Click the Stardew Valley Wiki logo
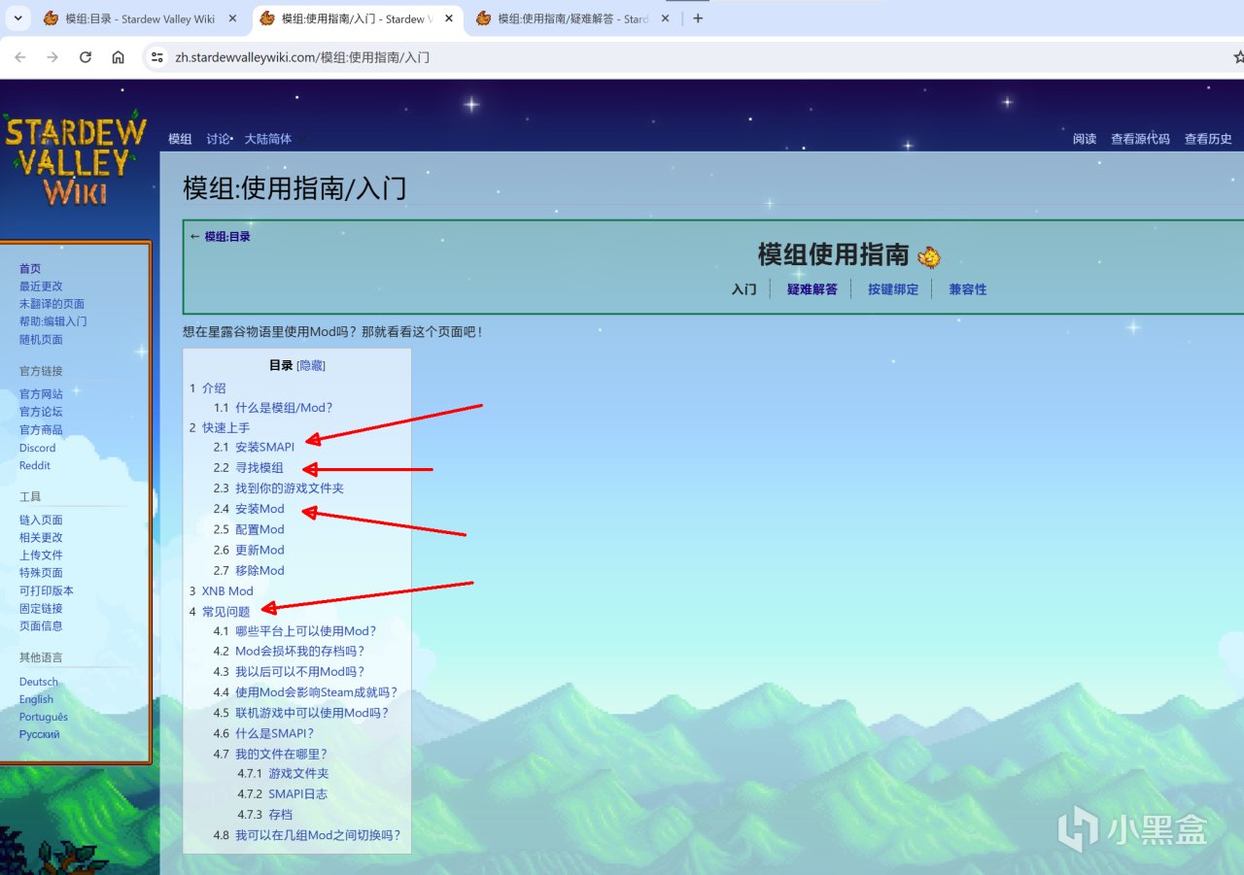Screen dimensions: 1244x875 pyautogui.click(x=75, y=160)
